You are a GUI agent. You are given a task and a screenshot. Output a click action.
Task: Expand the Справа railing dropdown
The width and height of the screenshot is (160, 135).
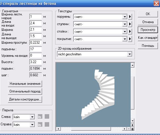click(x=32, y=124)
